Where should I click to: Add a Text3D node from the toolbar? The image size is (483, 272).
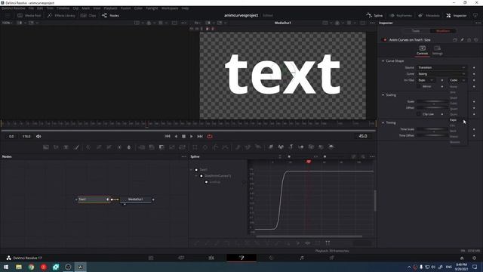coord(291,147)
